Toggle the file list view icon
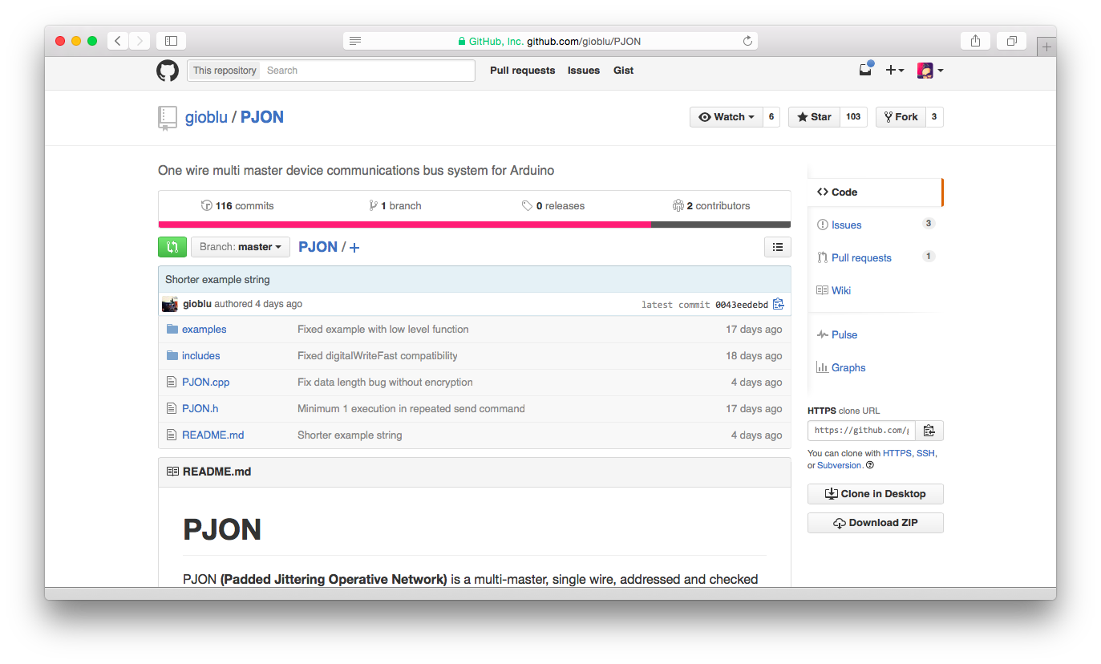The width and height of the screenshot is (1101, 664). pyautogui.click(x=777, y=247)
